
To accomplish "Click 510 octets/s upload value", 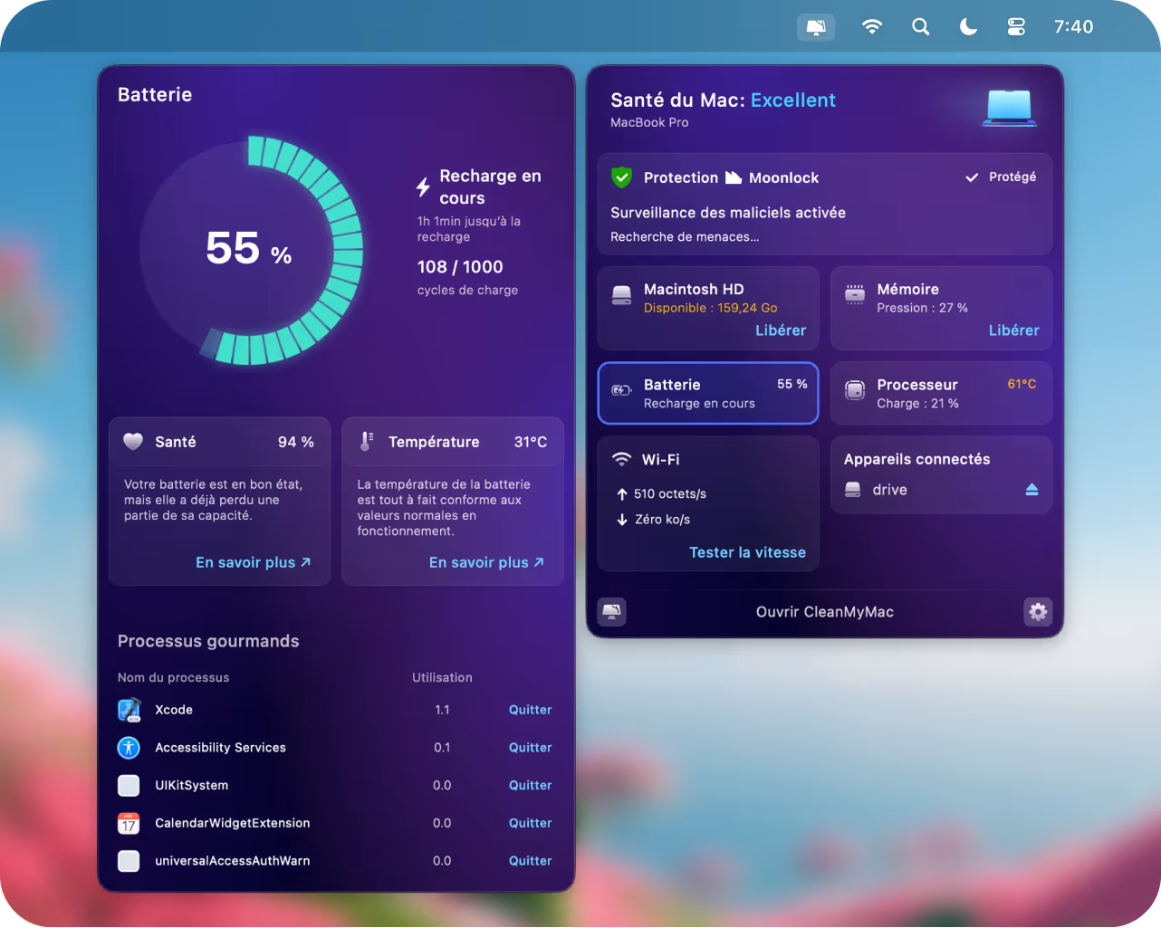I will pos(670,494).
